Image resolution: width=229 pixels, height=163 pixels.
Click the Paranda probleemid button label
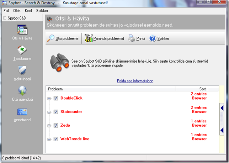click(109, 38)
